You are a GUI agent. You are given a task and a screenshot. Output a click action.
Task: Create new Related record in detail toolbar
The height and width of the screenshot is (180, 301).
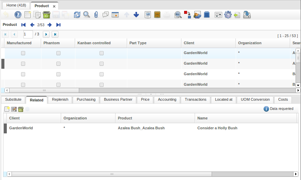coord(7,109)
